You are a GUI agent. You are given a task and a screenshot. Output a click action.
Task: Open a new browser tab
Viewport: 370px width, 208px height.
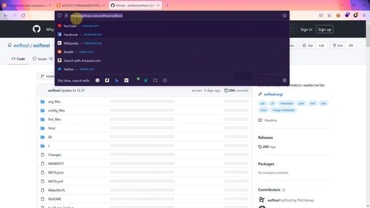[167, 5]
